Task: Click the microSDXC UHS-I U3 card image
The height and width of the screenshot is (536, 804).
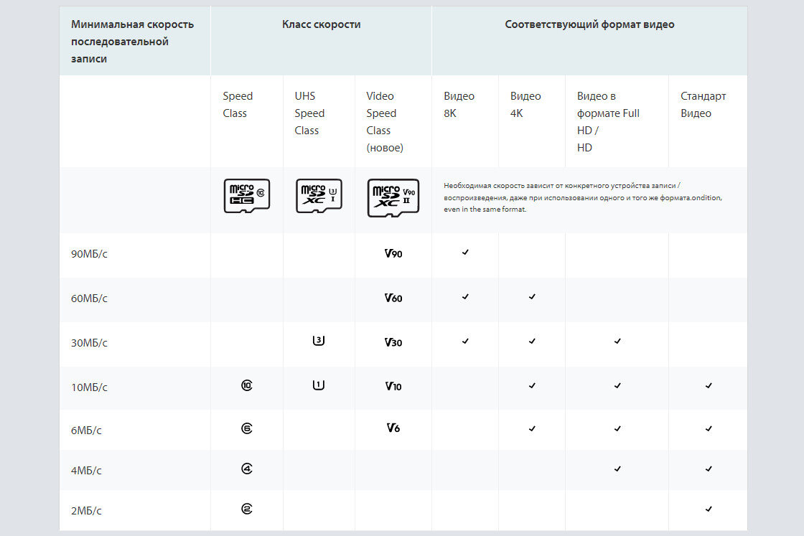Action: click(319, 196)
